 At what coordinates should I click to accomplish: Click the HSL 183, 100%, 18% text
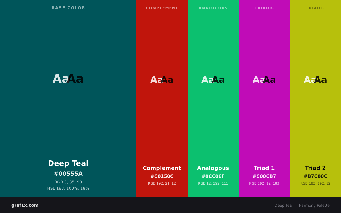(68, 189)
